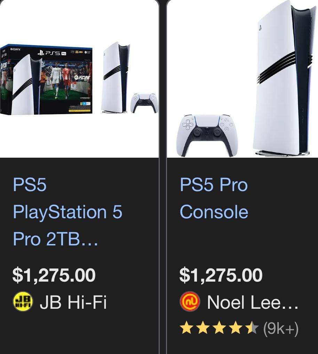Click the half-filled fifth rating star
Screen dimensions: 318x354
click(x=252, y=328)
